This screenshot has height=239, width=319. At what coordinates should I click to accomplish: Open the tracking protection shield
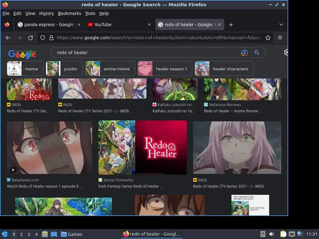click(42, 38)
